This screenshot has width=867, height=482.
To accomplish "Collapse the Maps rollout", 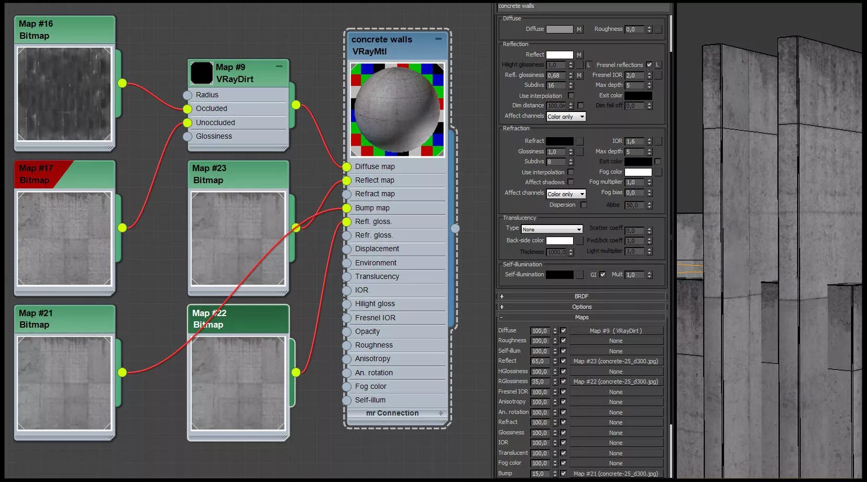I will click(581, 318).
